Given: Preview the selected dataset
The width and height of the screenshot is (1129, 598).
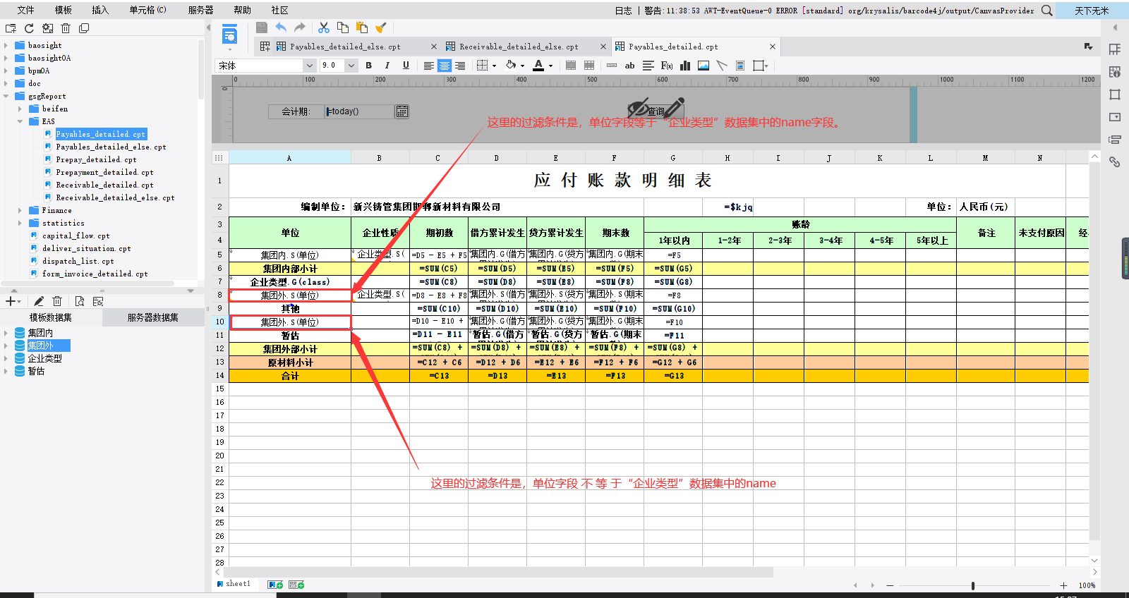Looking at the screenshot, I should click(80, 301).
